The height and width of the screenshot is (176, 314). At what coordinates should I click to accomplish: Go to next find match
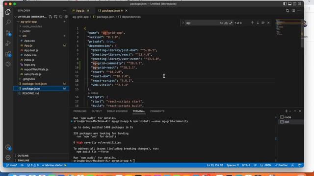pyautogui.click(x=258, y=23)
